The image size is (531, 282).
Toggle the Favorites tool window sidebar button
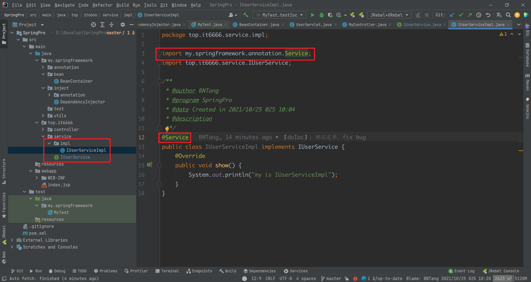click(4, 205)
